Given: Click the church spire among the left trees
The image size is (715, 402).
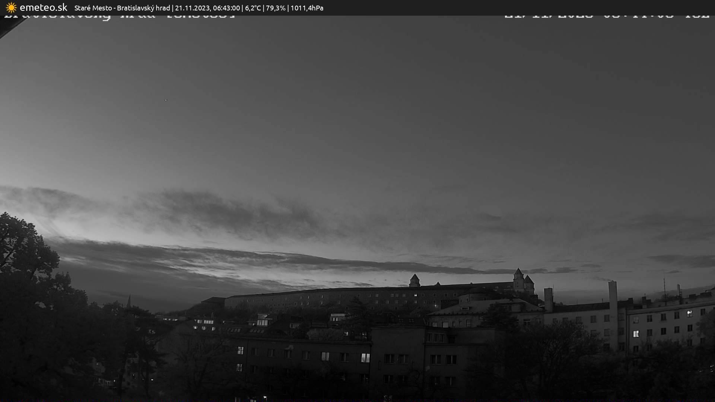Looking at the screenshot, I should point(129,300).
